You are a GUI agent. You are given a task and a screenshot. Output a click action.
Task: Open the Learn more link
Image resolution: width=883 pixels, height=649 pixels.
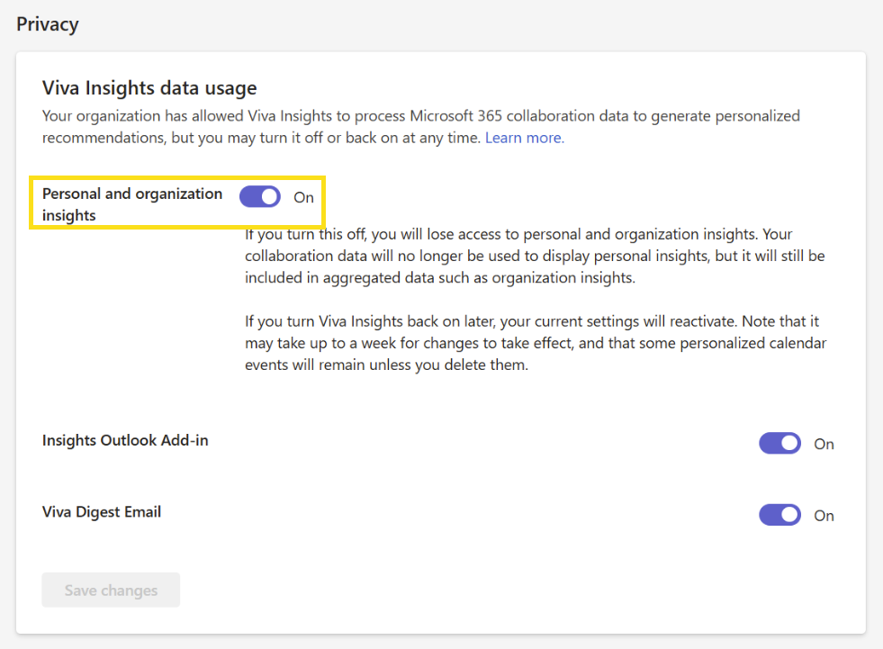[x=524, y=138]
